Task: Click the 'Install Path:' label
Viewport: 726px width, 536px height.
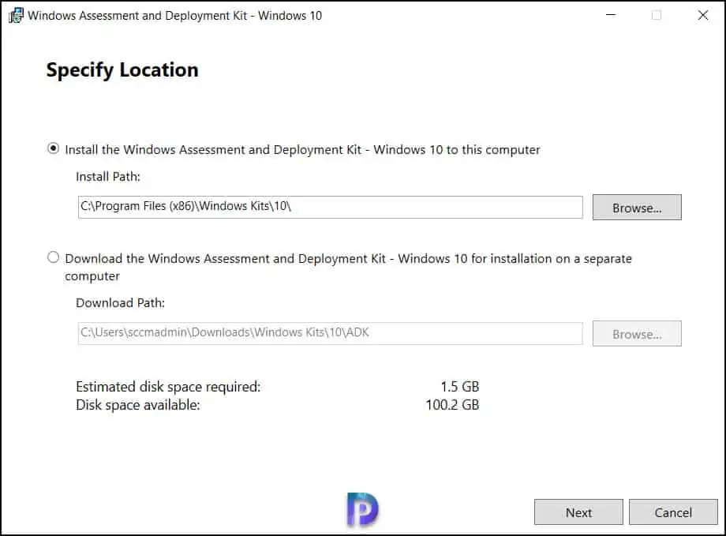Action: [108, 177]
